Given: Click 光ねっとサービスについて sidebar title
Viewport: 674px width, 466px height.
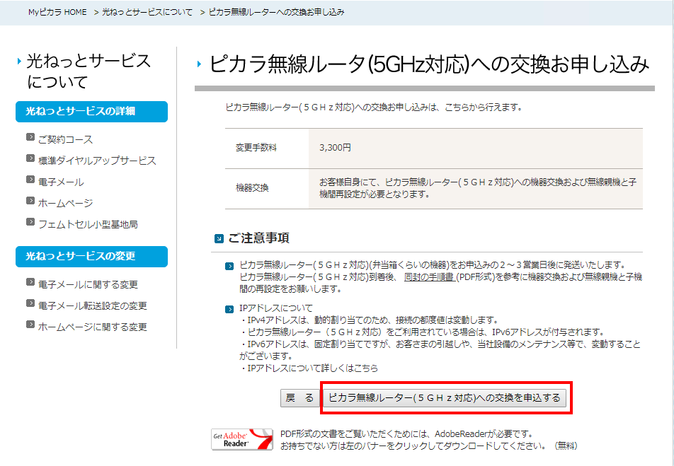Looking at the screenshot, I should pos(88,71).
